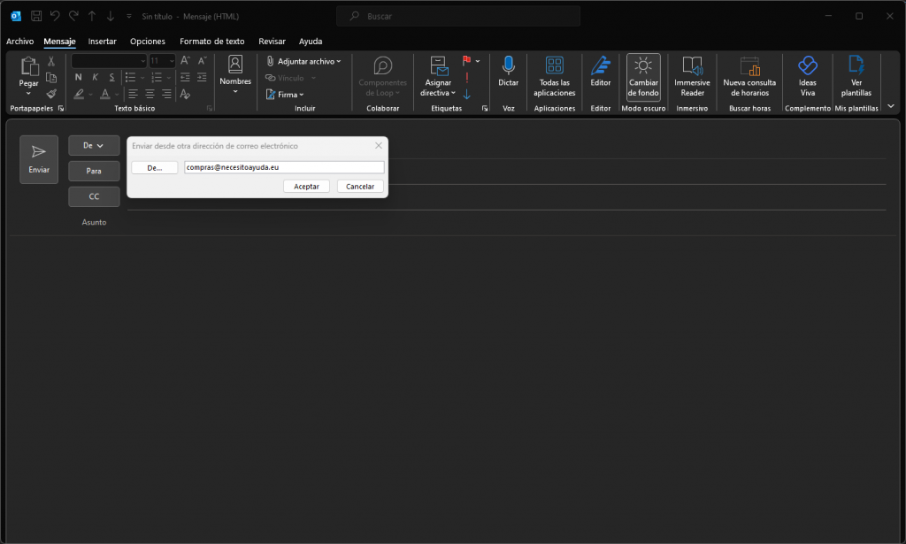Open the quick access toolbar customize dropdown
This screenshot has height=544, width=906.
click(129, 16)
